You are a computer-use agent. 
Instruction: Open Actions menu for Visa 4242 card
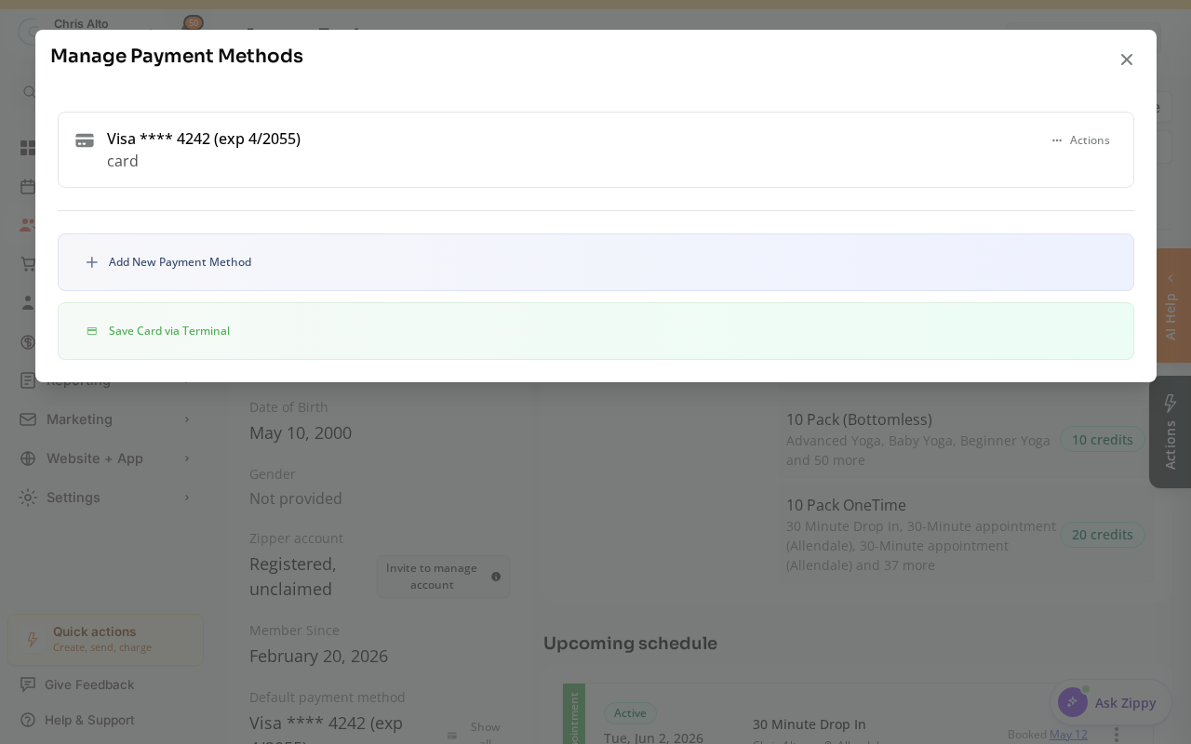[x=1080, y=140]
